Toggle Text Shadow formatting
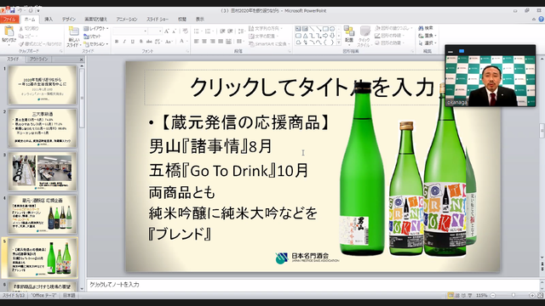This screenshot has height=306, width=545. pyautogui.click(x=141, y=42)
